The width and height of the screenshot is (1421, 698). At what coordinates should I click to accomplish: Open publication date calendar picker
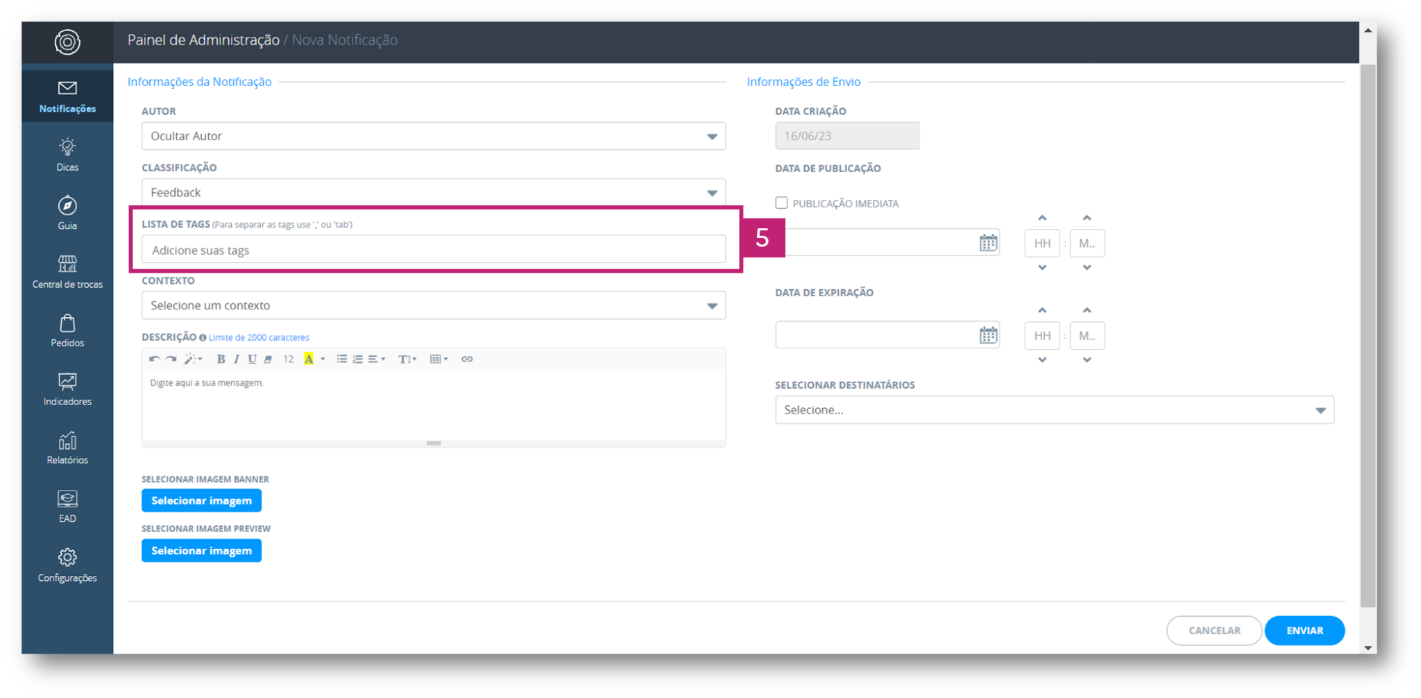(988, 243)
